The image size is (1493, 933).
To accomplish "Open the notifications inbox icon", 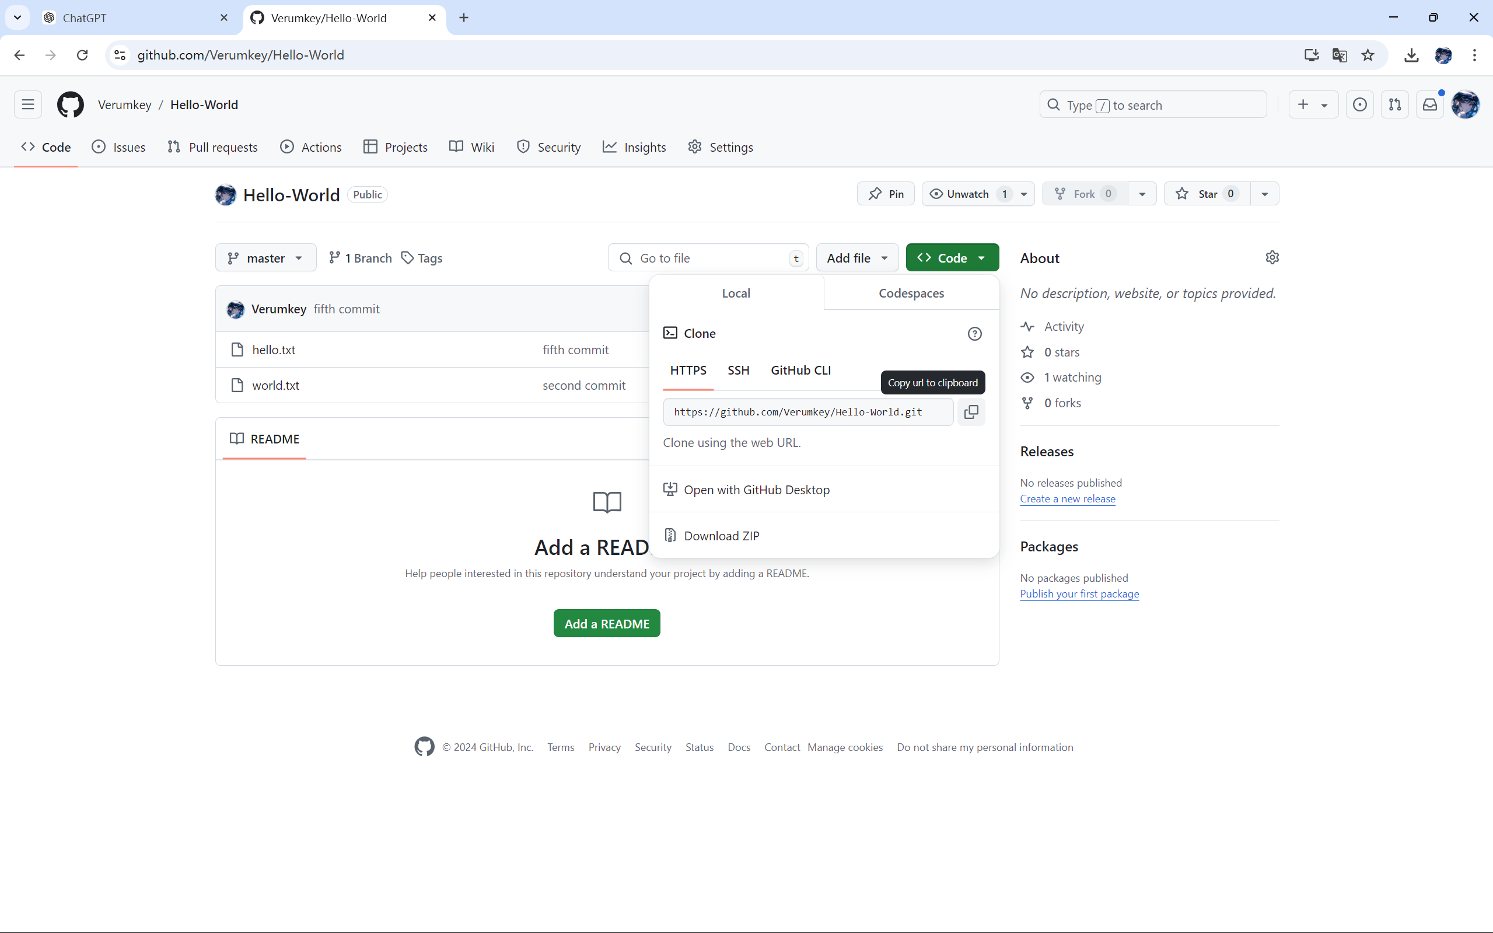I will (x=1430, y=105).
